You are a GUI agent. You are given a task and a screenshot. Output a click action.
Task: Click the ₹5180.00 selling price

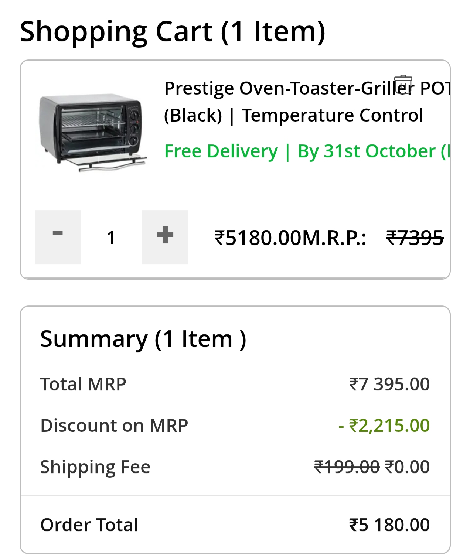(258, 238)
